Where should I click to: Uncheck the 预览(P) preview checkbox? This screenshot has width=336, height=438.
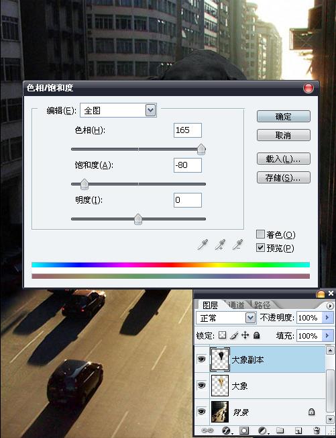[x=260, y=247]
